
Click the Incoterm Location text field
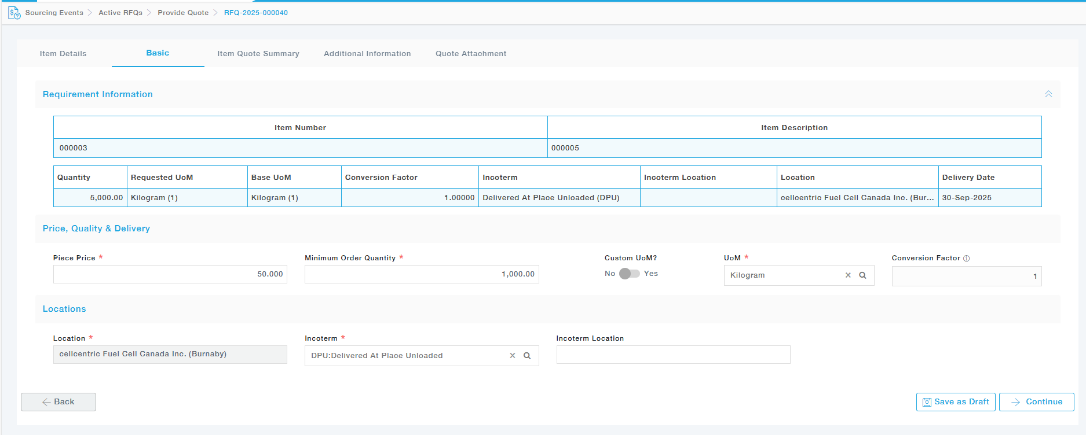click(x=673, y=355)
